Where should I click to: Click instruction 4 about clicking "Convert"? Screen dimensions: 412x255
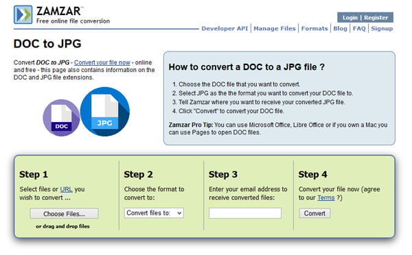pyautogui.click(x=231, y=111)
